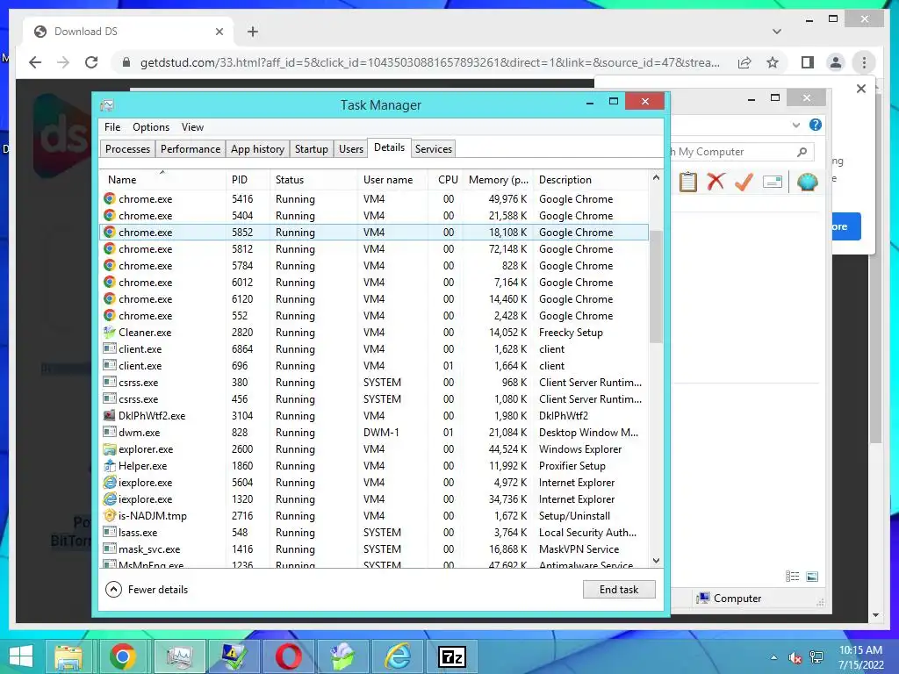The height and width of the screenshot is (674, 899).
Task: Open File Explorer from the taskbar
Action: [68, 656]
